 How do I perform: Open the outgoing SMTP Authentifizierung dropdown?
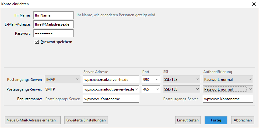(228, 89)
